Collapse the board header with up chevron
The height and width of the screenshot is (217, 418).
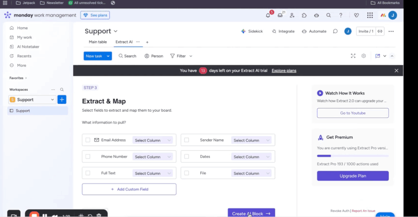(392, 56)
